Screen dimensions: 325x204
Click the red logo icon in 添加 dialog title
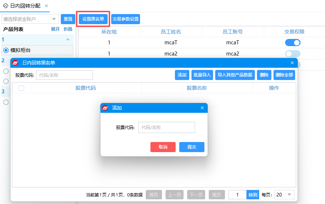pyautogui.click(x=105, y=108)
